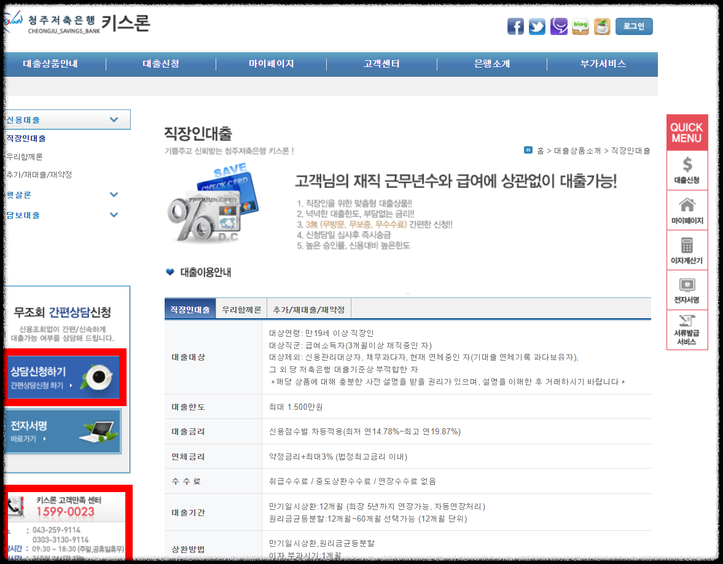
Task: Click the coffee cup image on 상담신청하기 banner
Action: click(98, 377)
